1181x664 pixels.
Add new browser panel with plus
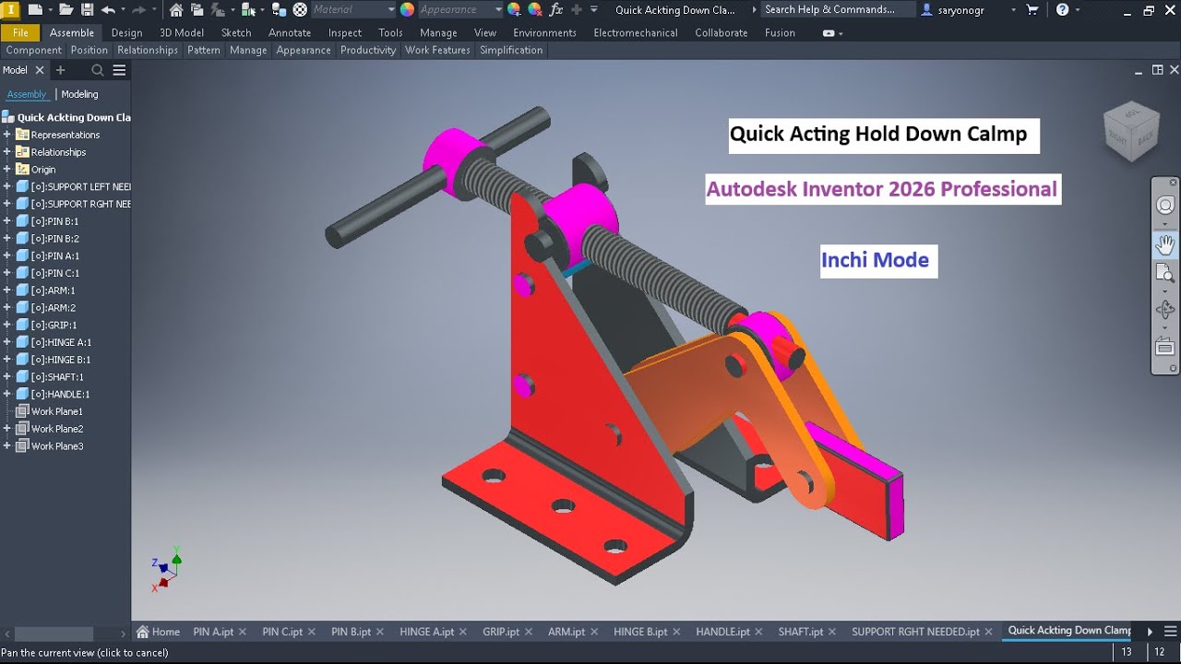(61, 70)
